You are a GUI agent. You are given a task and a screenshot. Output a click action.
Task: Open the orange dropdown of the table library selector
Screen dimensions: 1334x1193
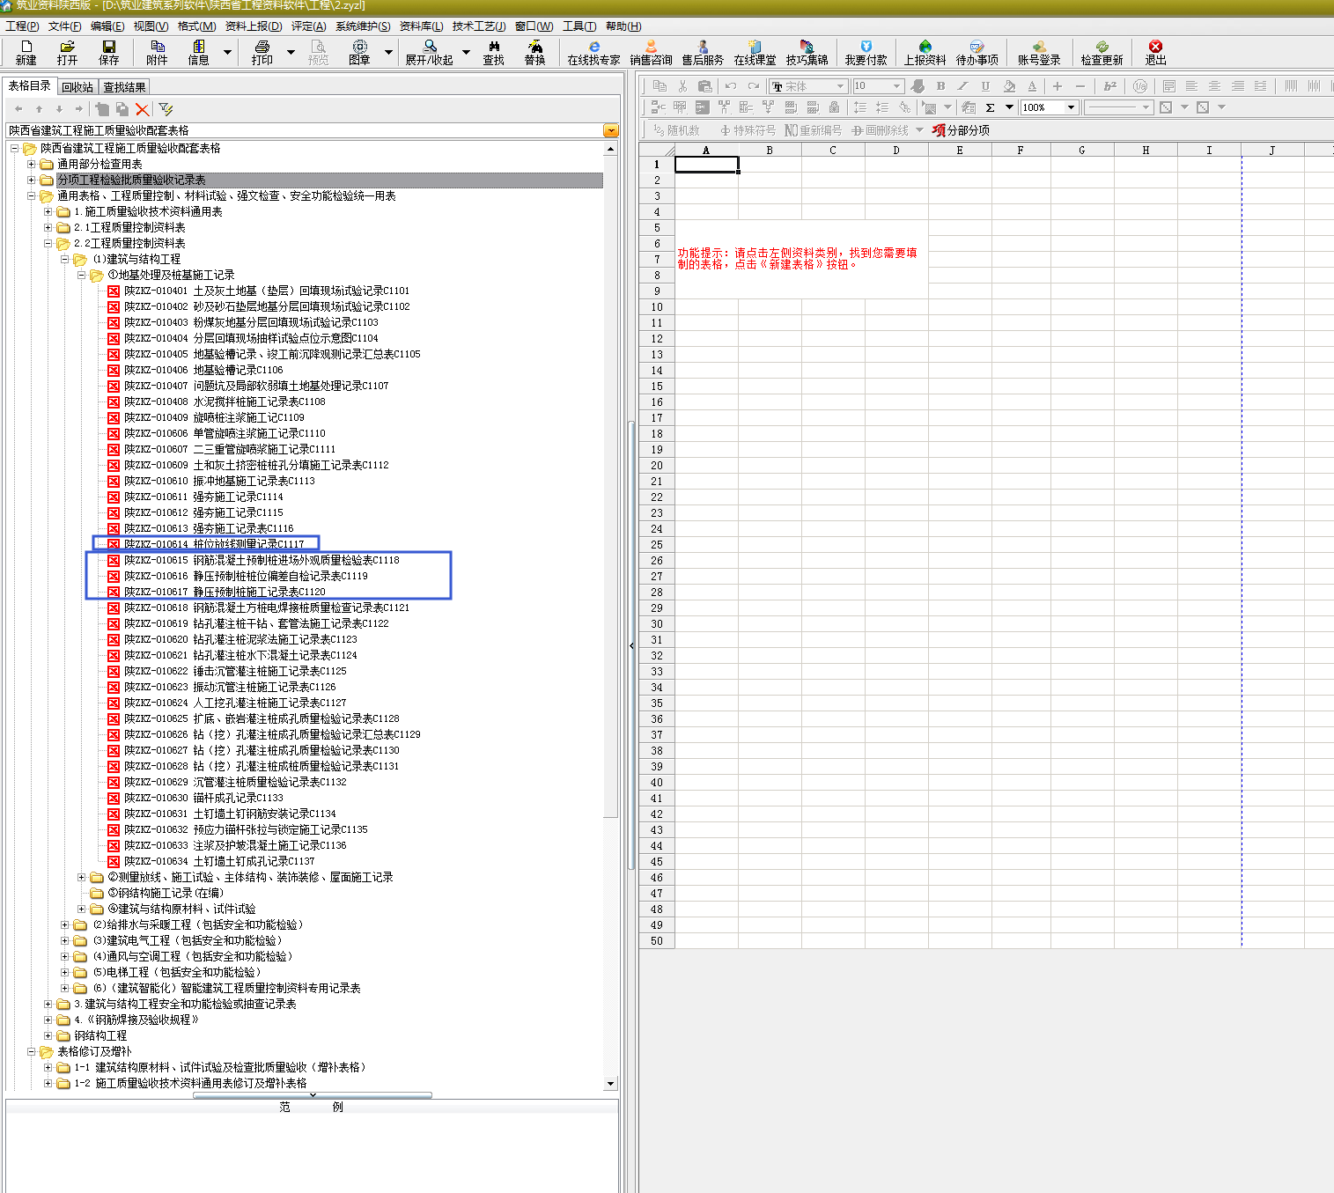pyautogui.click(x=611, y=130)
